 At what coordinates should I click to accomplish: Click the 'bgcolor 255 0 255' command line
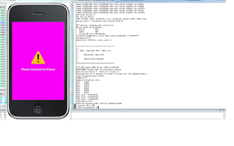coord(86,105)
